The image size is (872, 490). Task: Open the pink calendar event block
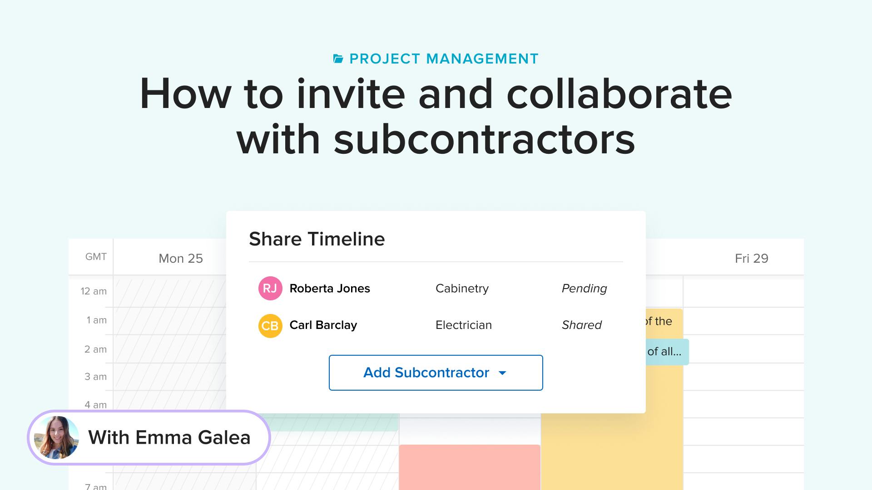470,467
